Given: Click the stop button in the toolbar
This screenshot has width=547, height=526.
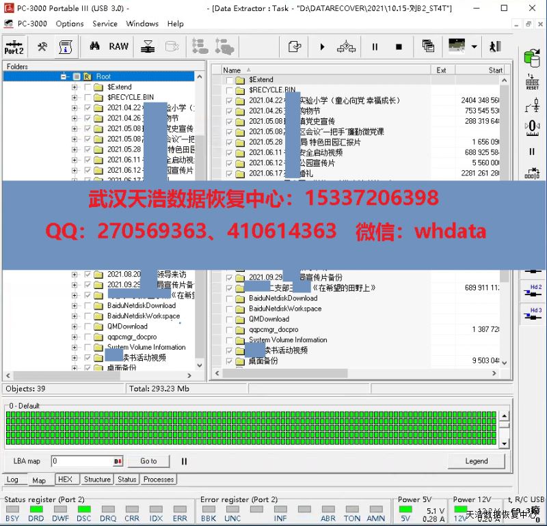Looking at the screenshot, I should pyautogui.click(x=399, y=47).
